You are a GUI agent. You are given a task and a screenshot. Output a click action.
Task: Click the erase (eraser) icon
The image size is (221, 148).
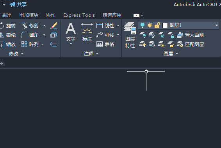53,25
